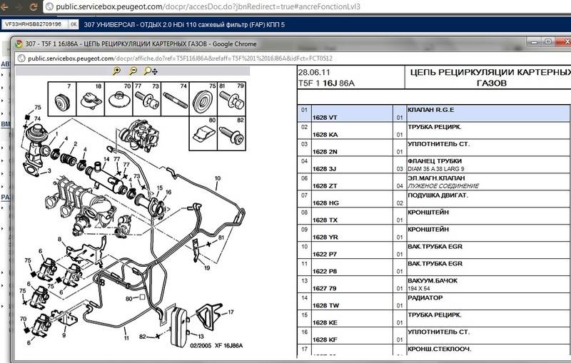This screenshot has height=363, width=571.
Task: Reload the main browser page
Action: pos(34,7)
